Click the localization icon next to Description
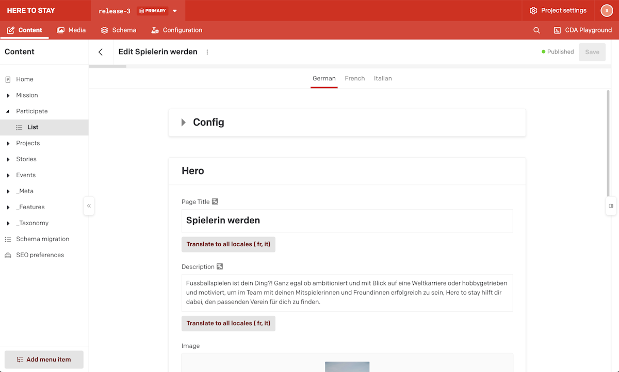The height and width of the screenshot is (372, 619). click(220, 267)
